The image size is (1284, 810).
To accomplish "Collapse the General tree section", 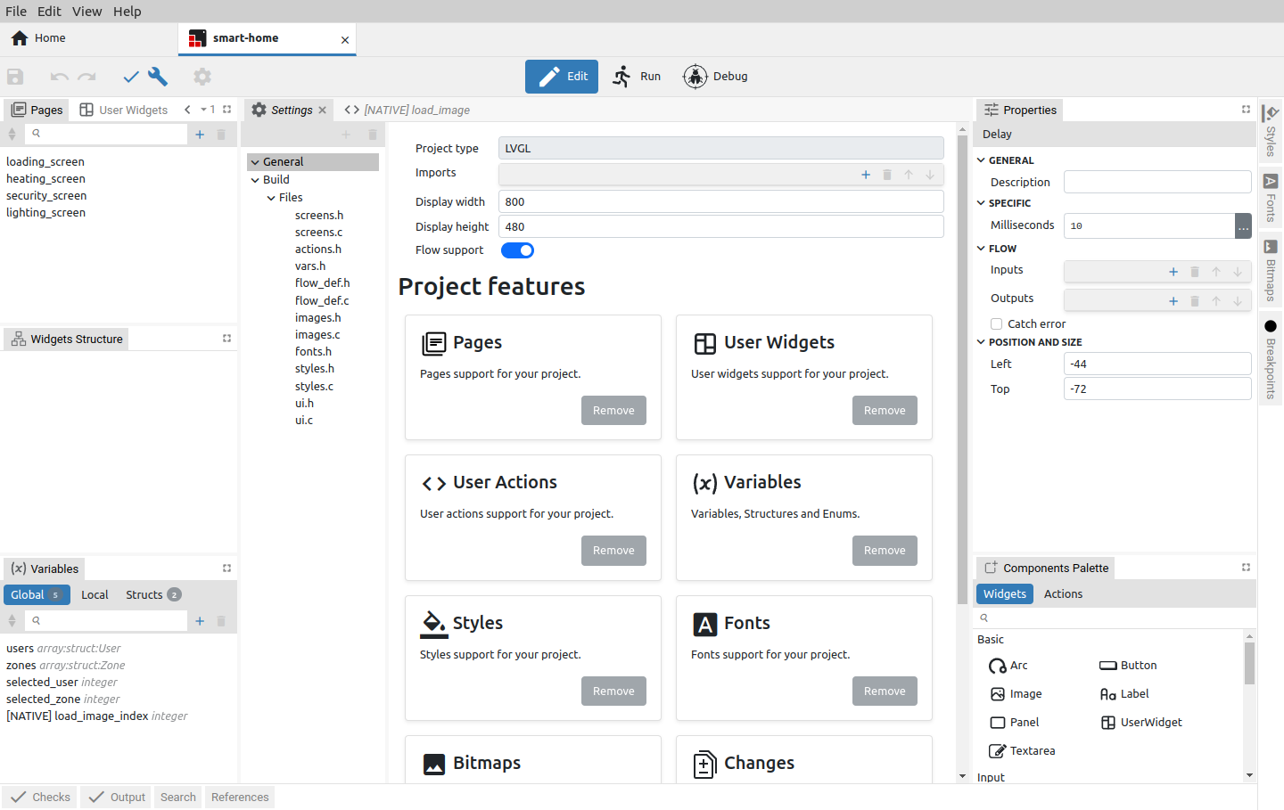I will [255, 162].
